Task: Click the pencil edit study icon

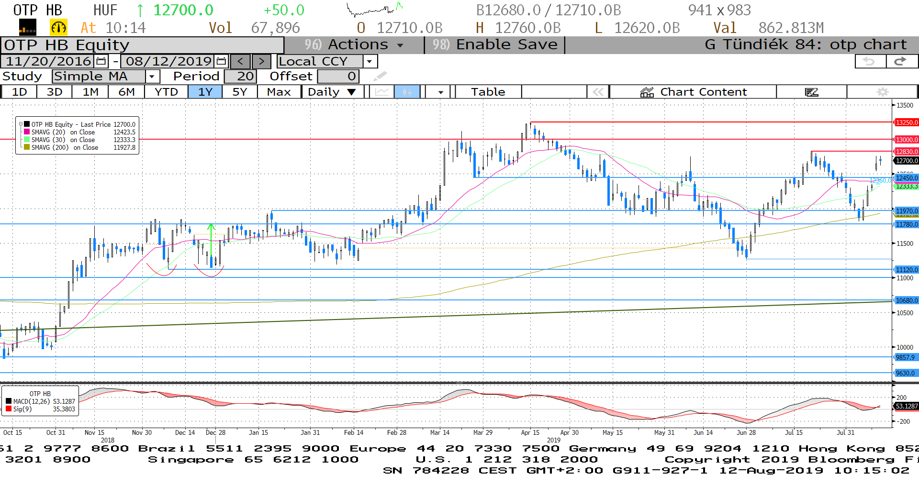Action: point(380,76)
